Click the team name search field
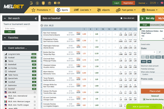Viewport: 164px width, 109px height. [15, 28]
